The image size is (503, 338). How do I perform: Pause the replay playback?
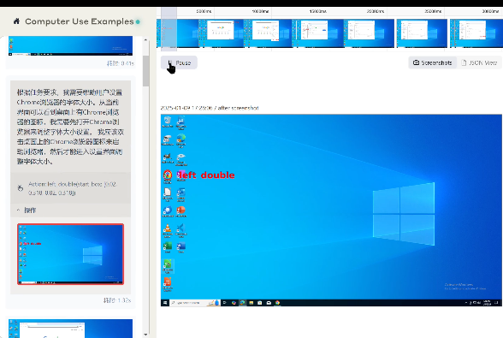pyautogui.click(x=179, y=62)
